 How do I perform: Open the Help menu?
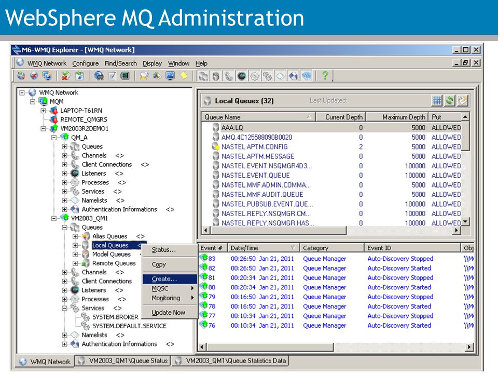(x=201, y=63)
